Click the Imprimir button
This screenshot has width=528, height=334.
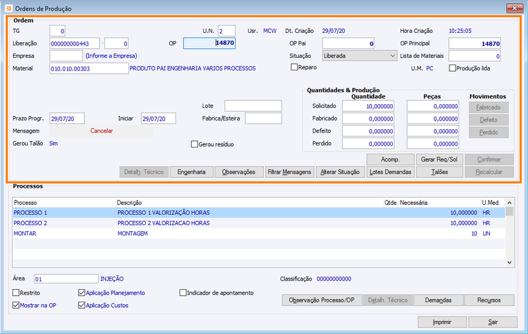click(x=442, y=322)
